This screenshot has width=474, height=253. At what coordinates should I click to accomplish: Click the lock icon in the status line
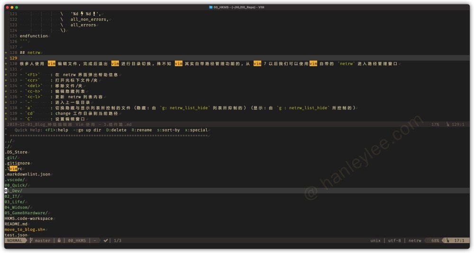click(x=59, y=240)
